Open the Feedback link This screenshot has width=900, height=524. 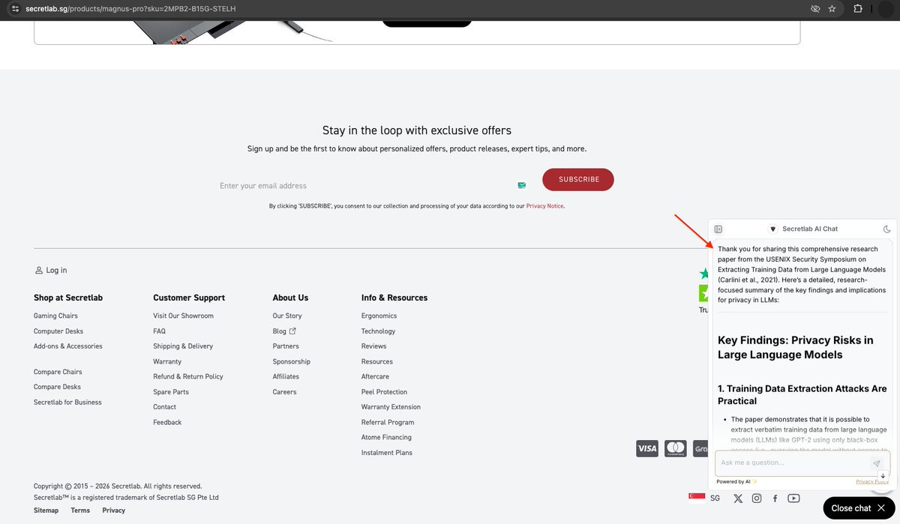(x=167, y=422)
